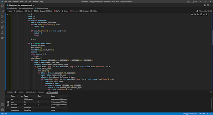The width and height of the screenshot is (213, 115).
Task: Delete the cell with trash icon
Action: [207, 14]
